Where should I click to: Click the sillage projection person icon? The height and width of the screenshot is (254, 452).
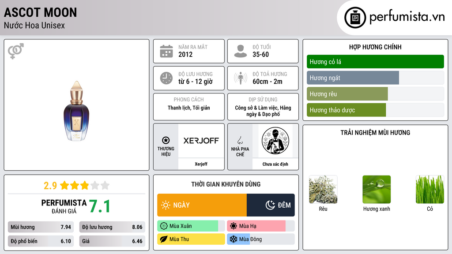click(241, 78)
